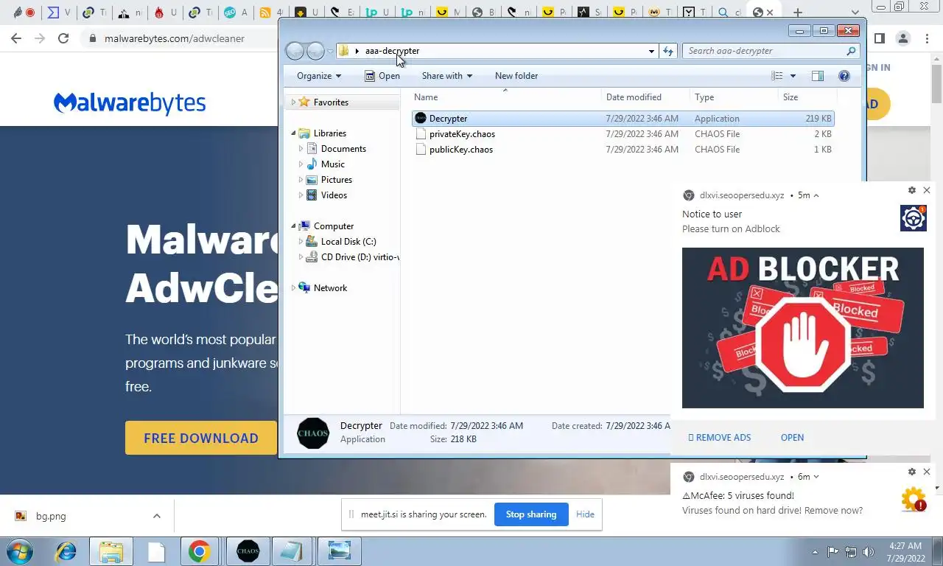Open Explorer help with question mark icon

point(844,76)
